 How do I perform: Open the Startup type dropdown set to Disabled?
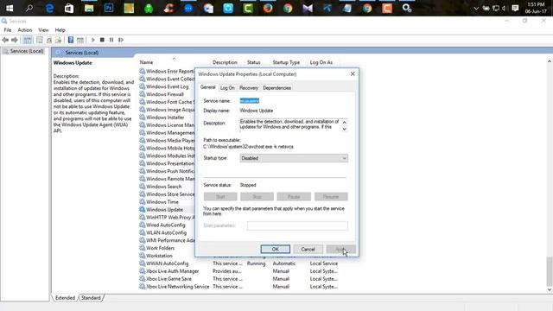point(294,158)
